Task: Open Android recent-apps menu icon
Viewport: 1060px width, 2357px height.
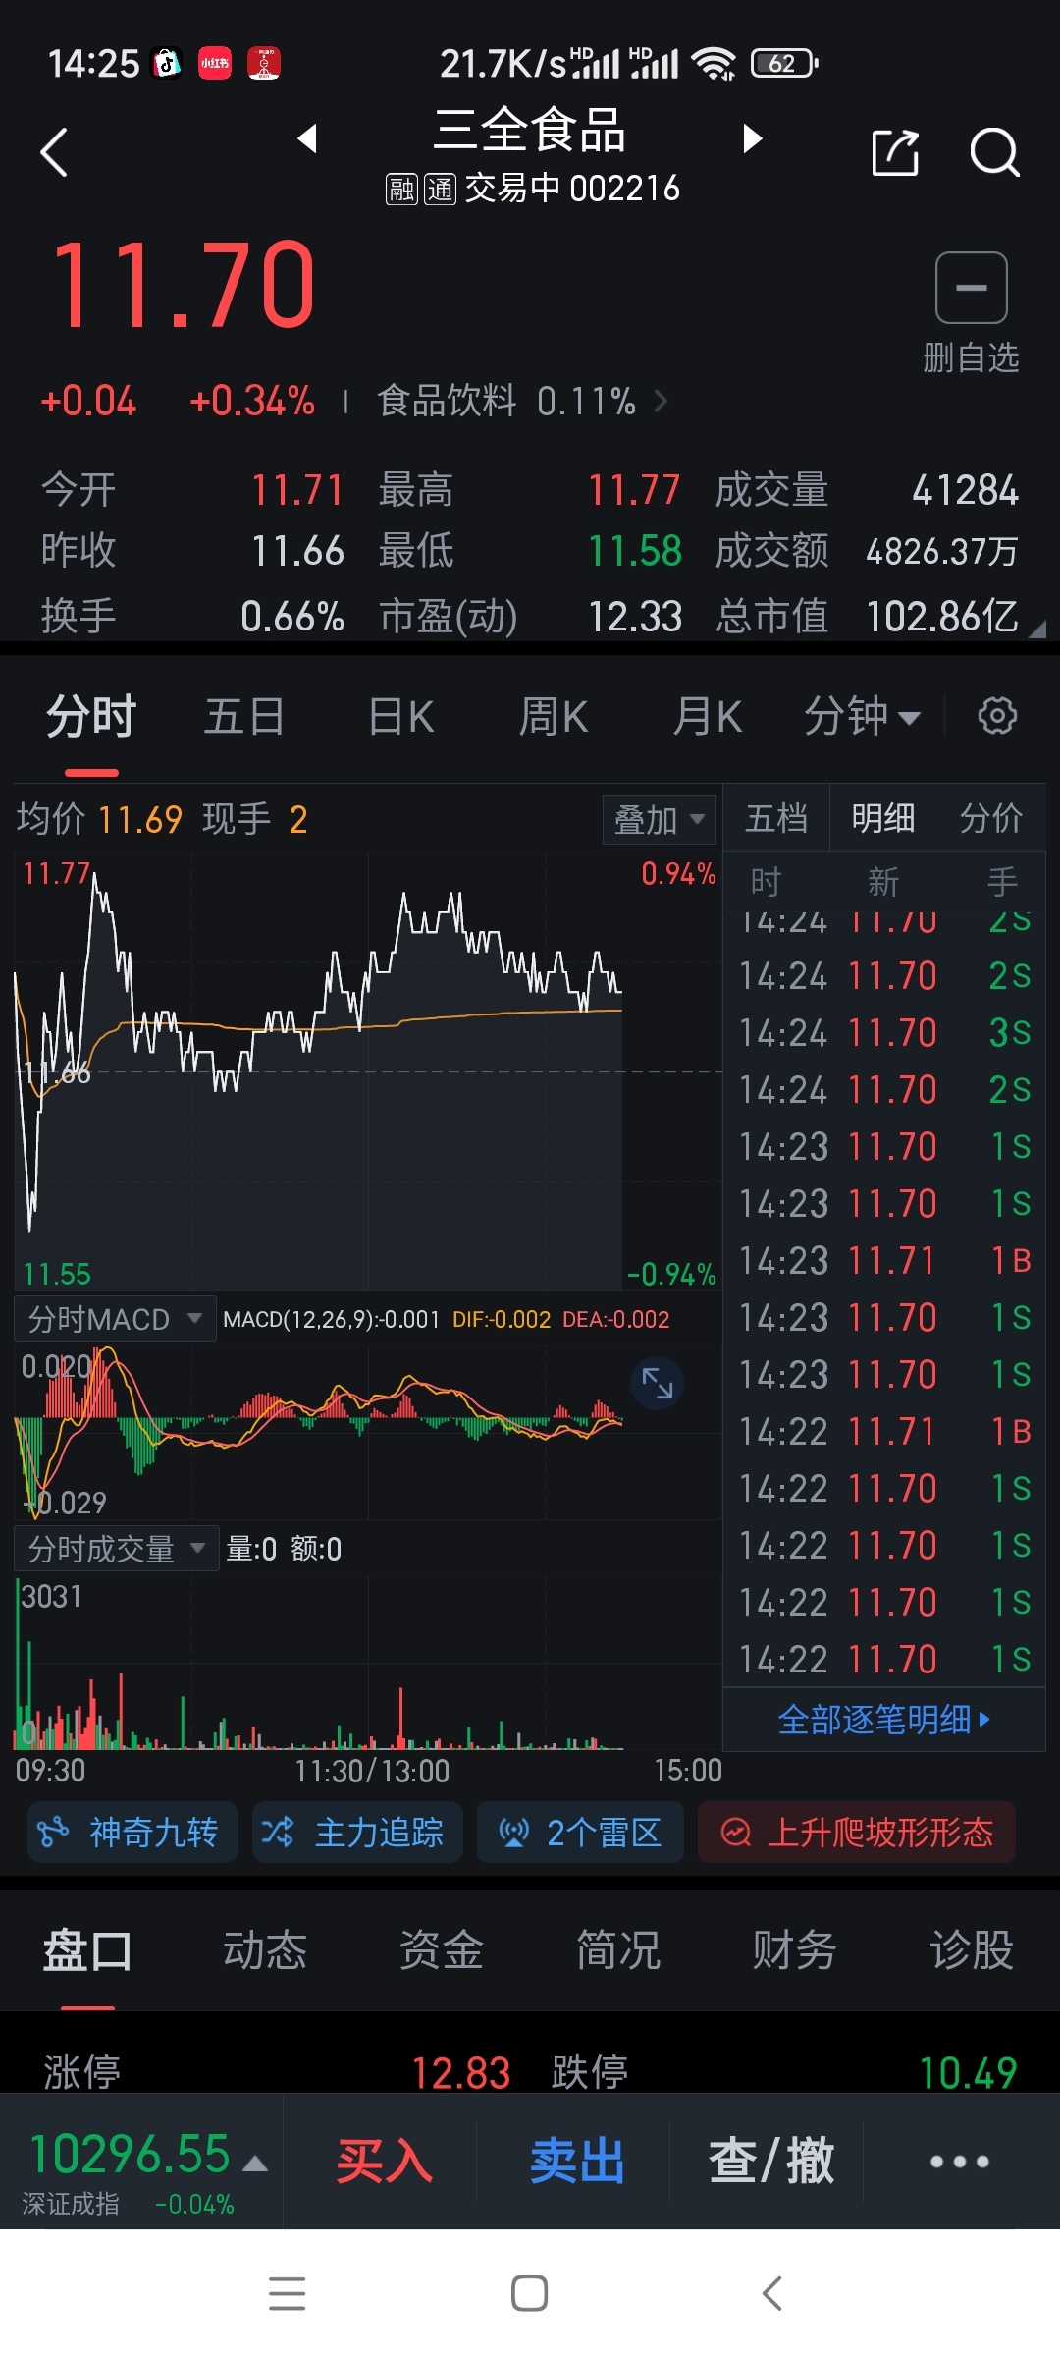Action: tap(287, 2294)
